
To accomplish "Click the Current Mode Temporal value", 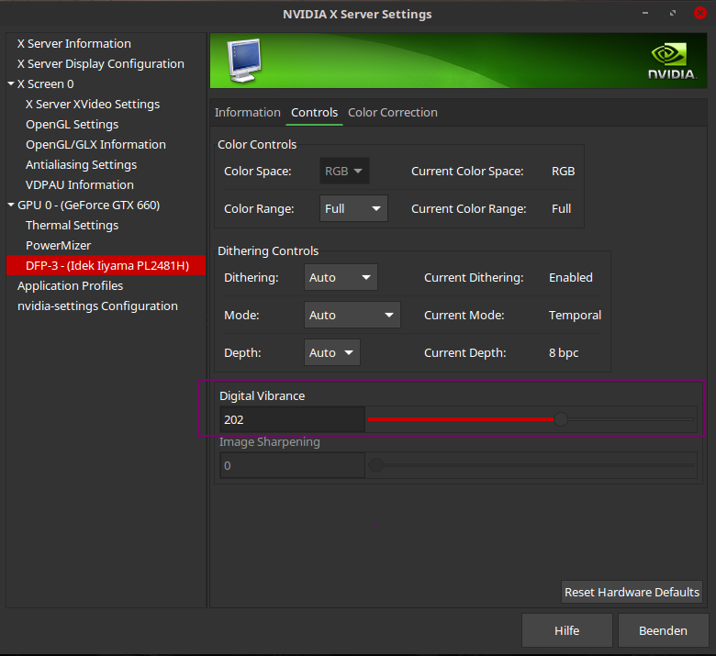I will point(575,315).
